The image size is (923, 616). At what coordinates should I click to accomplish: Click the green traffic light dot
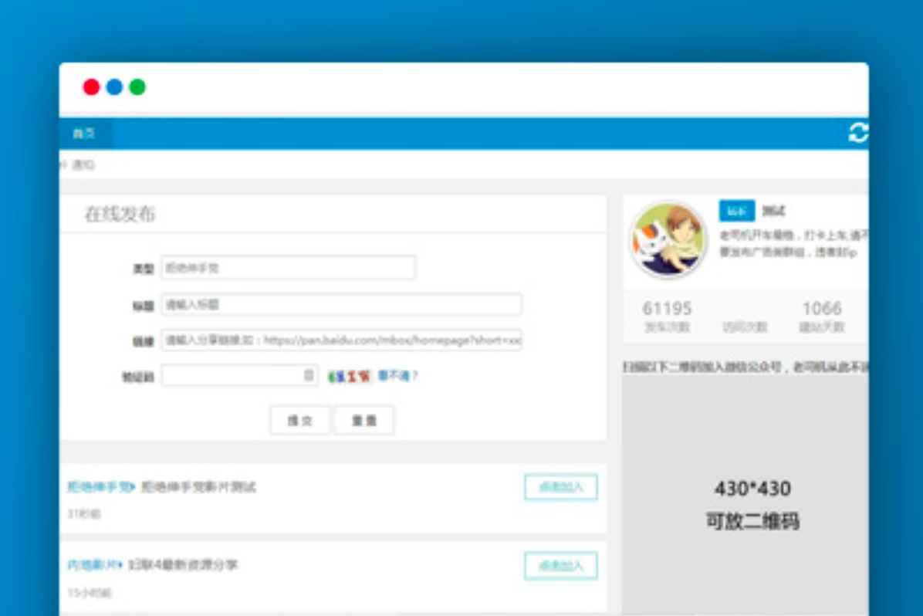click(x=137, y=86)
